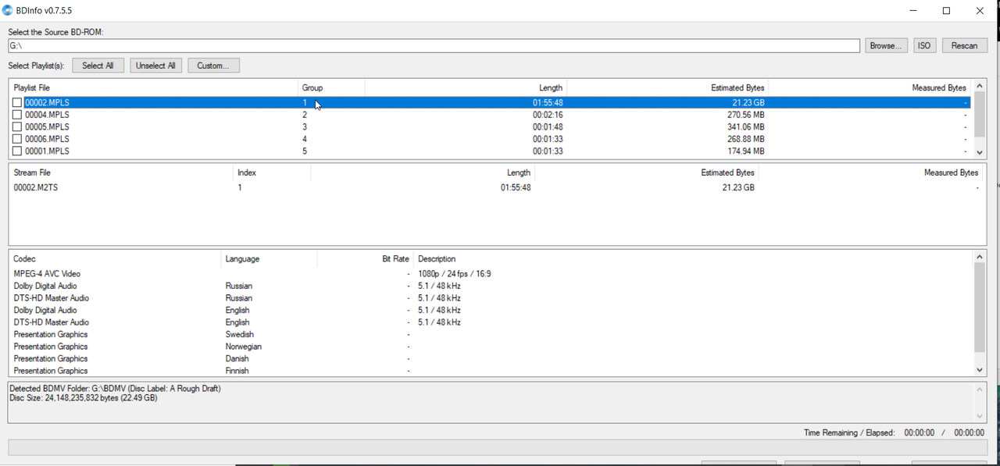Click the Language column header
1000x466 pixels.
(x=269, y=258)
